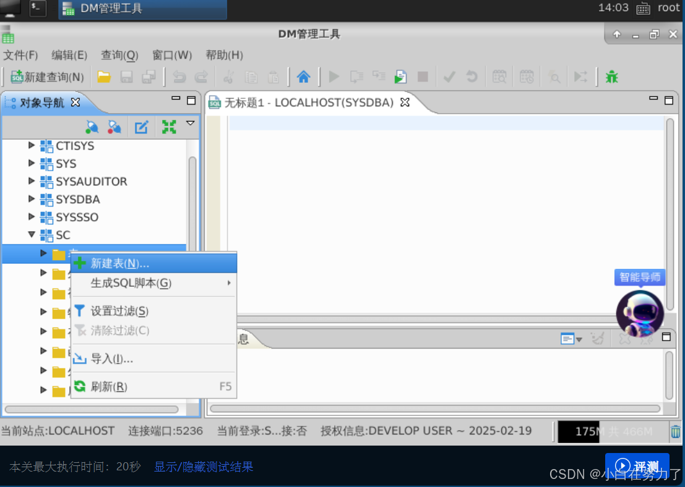This screenshot has width=685, height=487.
Task: Click the shuffle arrows toolbar icon
Action: point(580,77)
